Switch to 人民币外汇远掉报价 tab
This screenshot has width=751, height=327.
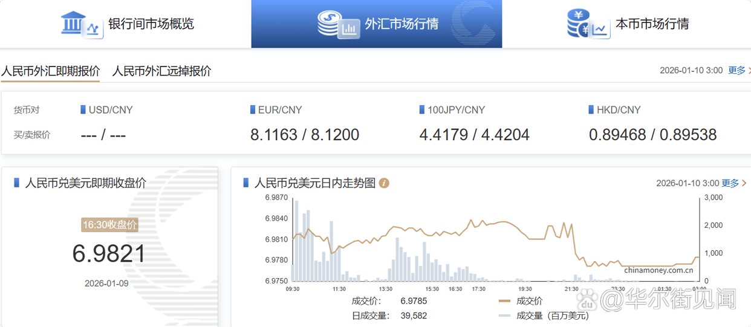coord(161,71)
